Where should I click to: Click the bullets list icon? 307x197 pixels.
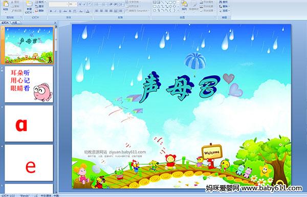pos(97,4)
